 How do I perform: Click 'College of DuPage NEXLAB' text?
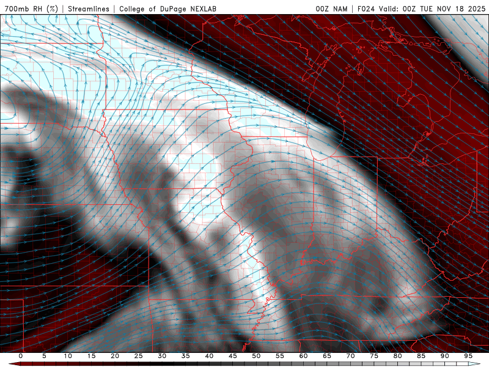coord(167,9)
